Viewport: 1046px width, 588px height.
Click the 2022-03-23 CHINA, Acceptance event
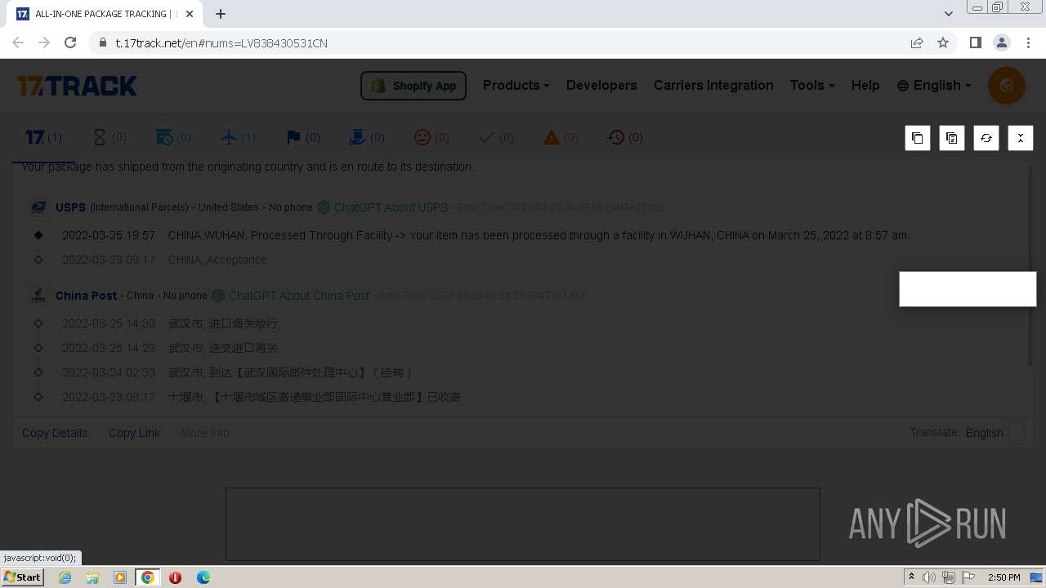[164, 260]
